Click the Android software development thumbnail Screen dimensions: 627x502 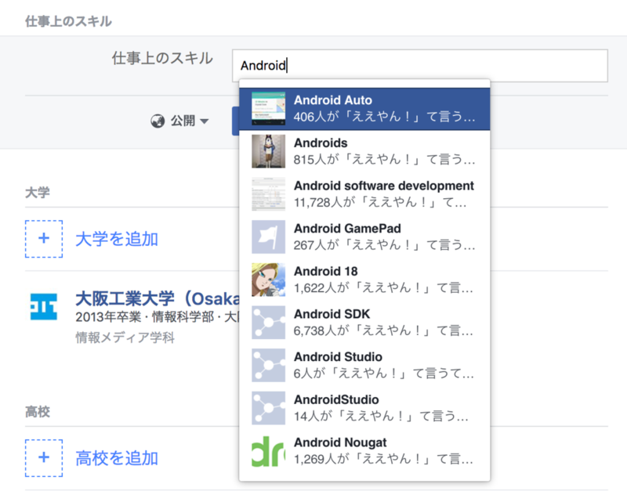tap(268, 194)
